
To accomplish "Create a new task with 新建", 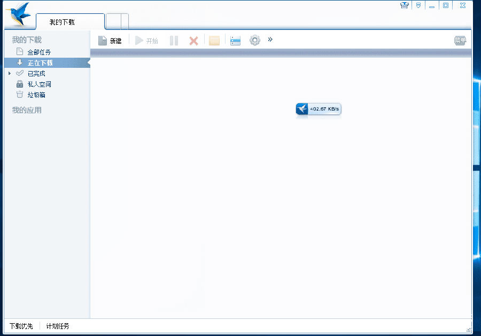I will (110, 41).
